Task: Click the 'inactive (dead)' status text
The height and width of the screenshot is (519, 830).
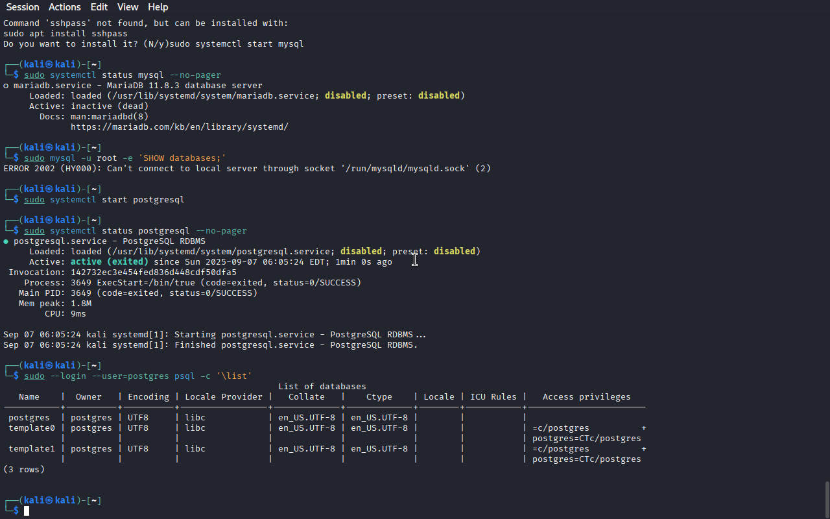Action: click(110, 106)
